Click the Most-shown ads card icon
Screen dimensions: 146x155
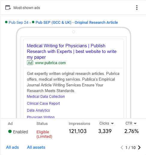click(8, 8)
